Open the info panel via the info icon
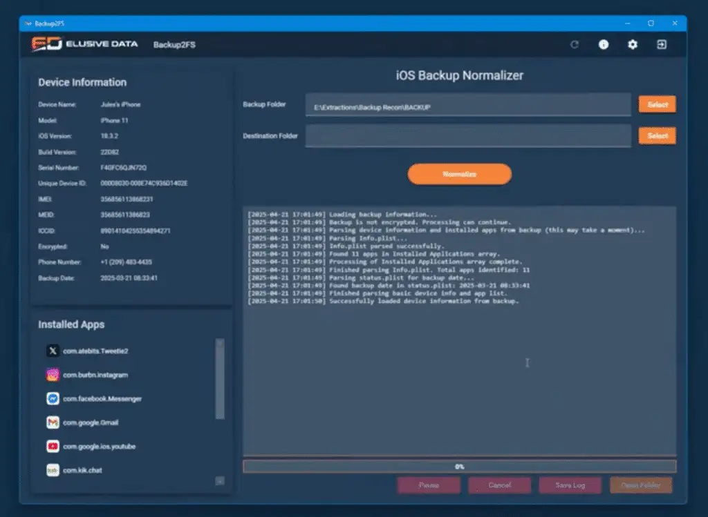 pyautogui.click(x=603, y=43)
